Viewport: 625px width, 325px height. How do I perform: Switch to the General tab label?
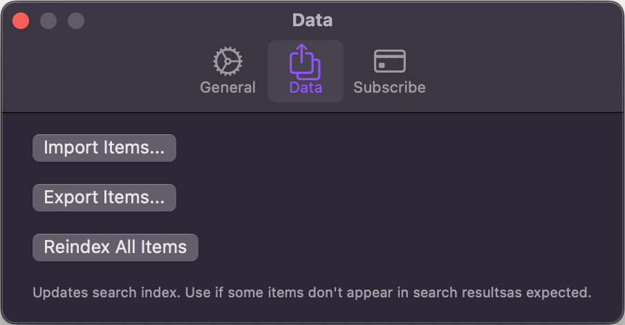click(x=227, y=87)
